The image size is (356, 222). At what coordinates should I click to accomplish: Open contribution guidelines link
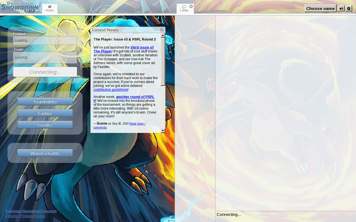click(110, 90)
